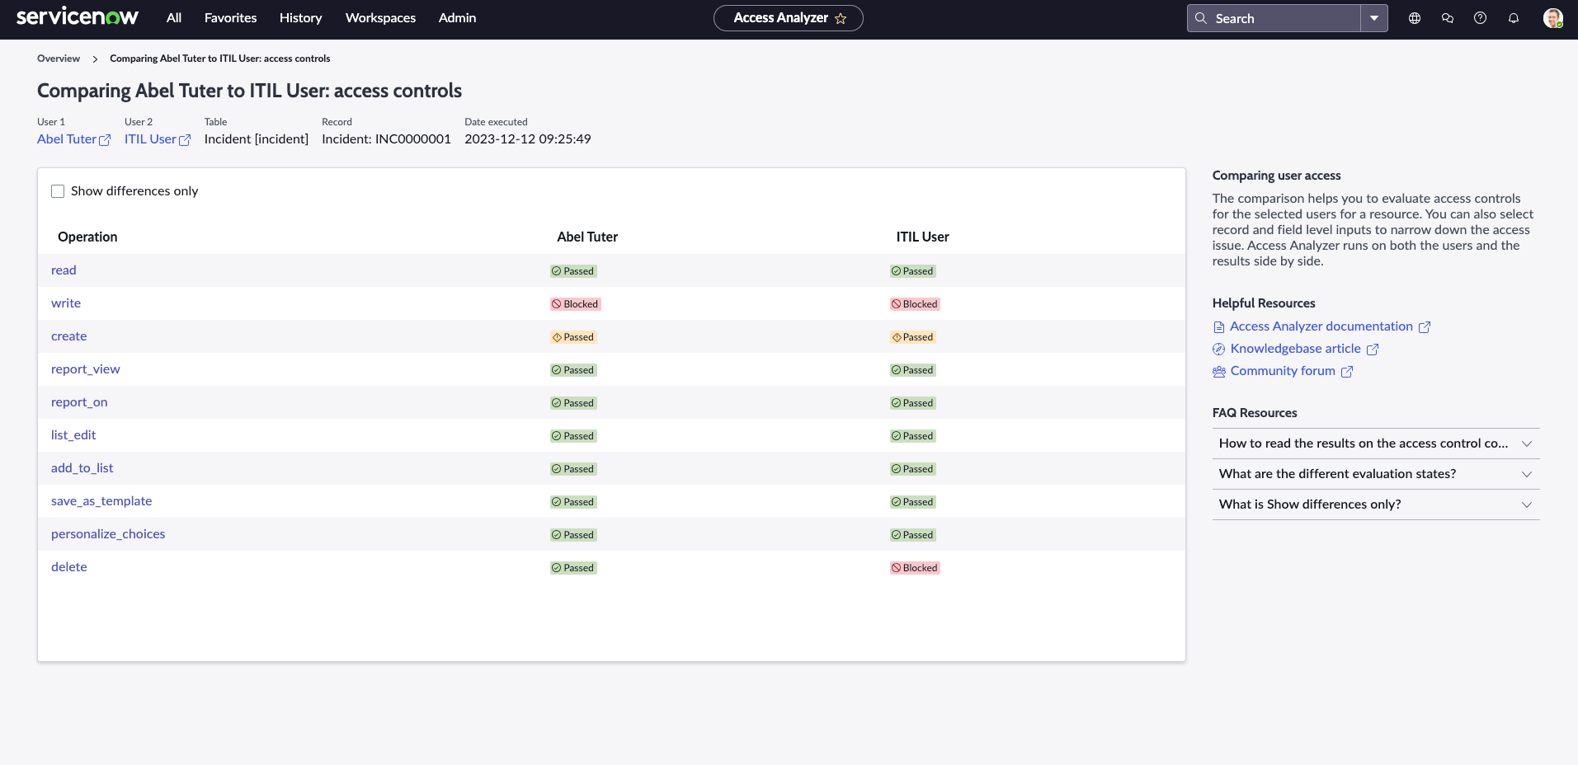Screen dimensions: 1578x765
Task: Favorite Access Analyzer with the star icon
Action: 841,18
